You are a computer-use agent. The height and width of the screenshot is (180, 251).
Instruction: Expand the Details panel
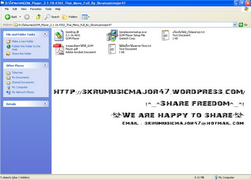[45, 104]
